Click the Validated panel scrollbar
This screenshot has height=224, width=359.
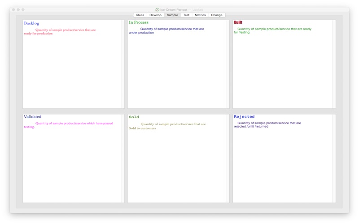[x=123, y=159]
